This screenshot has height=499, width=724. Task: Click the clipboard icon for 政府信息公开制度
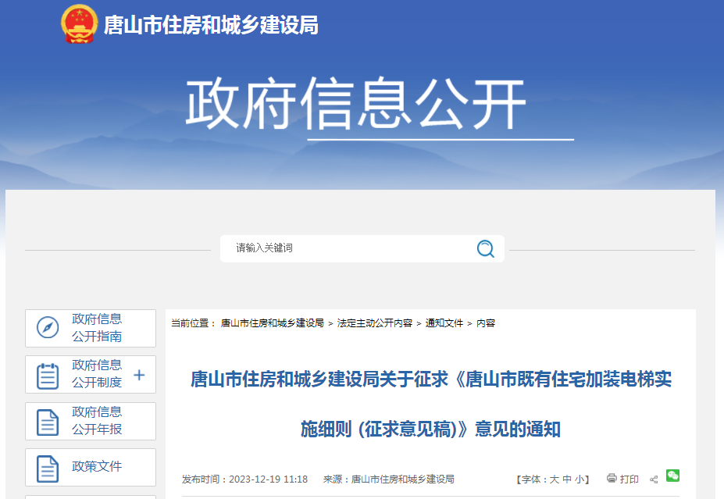[48, 376]
